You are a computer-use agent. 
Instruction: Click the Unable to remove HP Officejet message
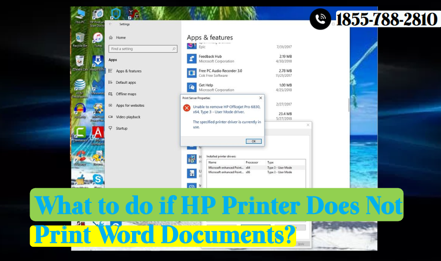point(226,109)
